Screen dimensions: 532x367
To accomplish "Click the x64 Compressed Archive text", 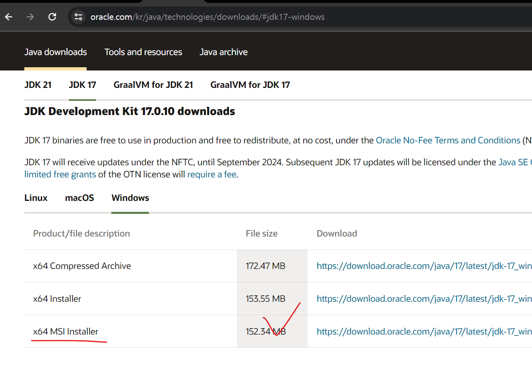I will click(x=82, y=266).
